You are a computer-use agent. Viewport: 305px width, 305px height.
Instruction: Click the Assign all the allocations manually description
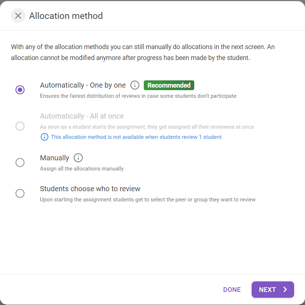click(82, 169)
